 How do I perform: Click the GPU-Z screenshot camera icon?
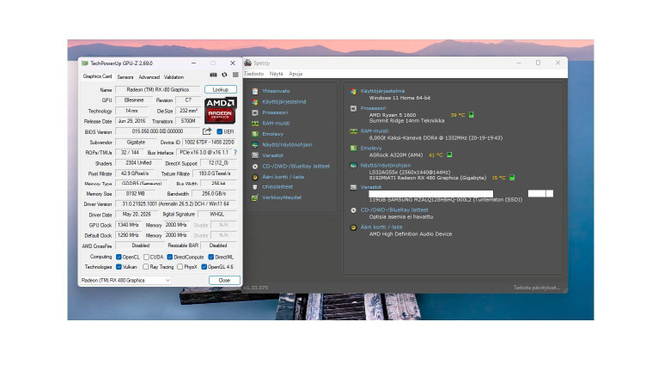click(x=213, y=75)
